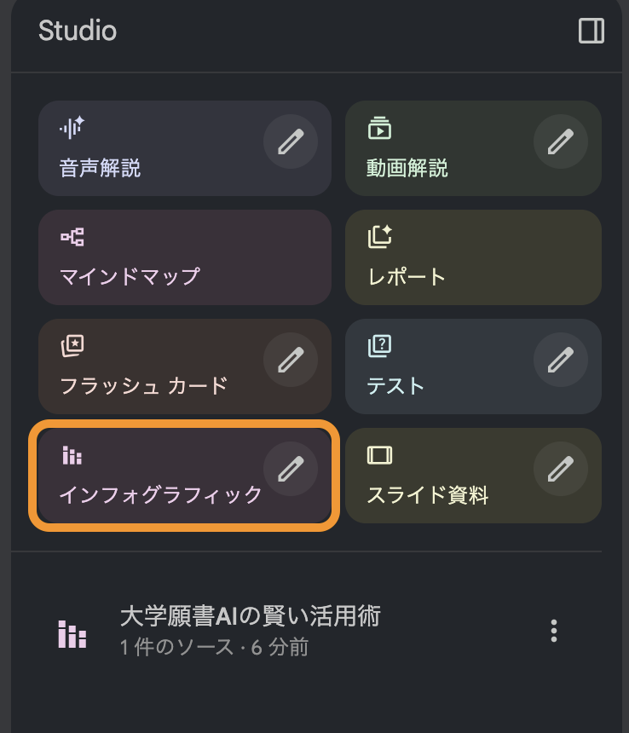Edit フラッシュ カード settings via pencil icon
Screen dimensions: 629x733
coord(291,359)
